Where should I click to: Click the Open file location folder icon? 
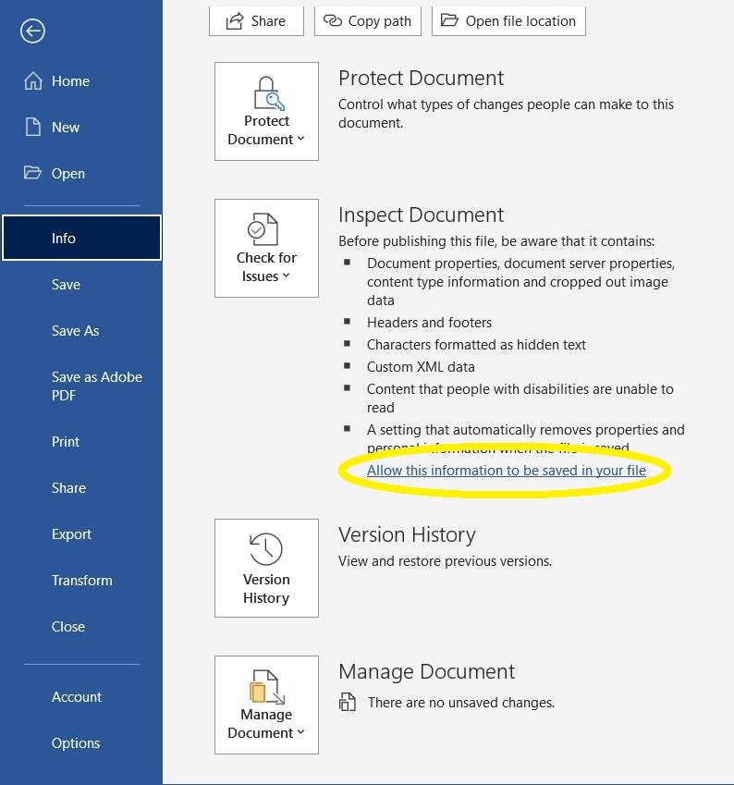click(449, 20)
